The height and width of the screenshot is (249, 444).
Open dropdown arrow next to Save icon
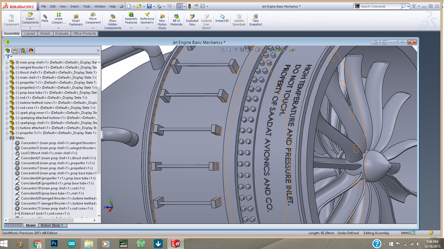(154, 6)
